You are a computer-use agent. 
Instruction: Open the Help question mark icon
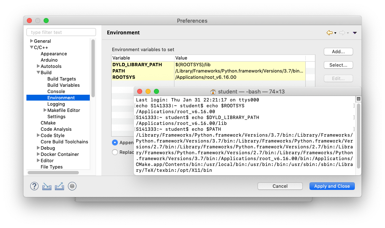(x=34, y=186)
